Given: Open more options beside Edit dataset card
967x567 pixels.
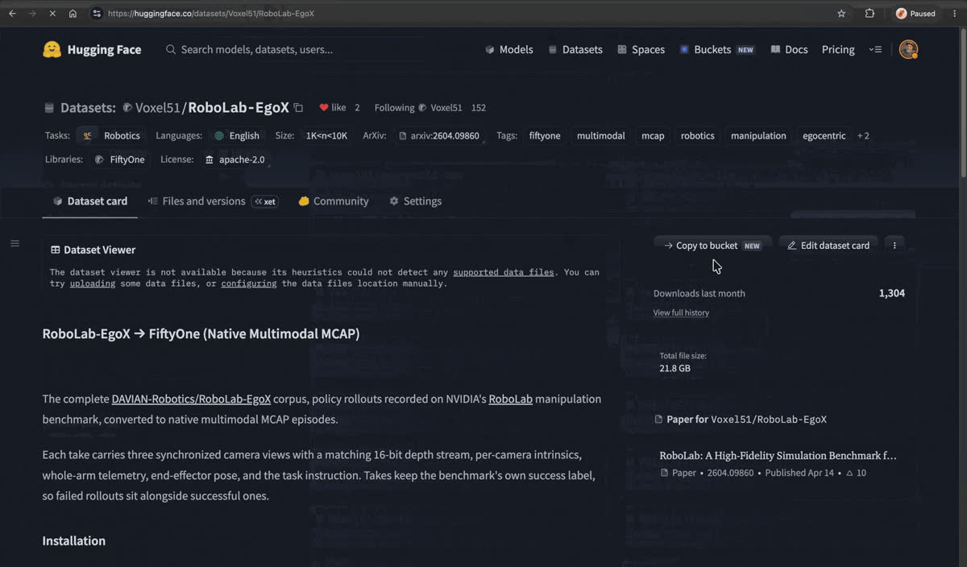Looking at the screenshot, I should [x=894, y=246].
